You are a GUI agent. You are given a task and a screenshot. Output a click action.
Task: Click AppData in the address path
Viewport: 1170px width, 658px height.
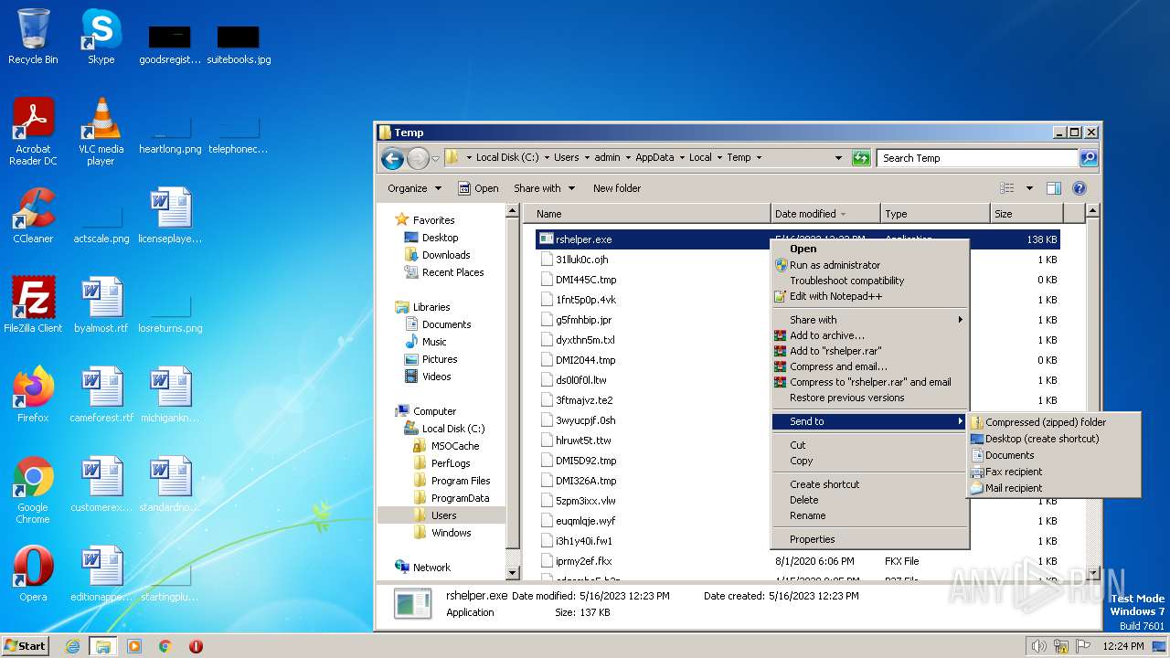pyautogui.click(x=654, y=157)
